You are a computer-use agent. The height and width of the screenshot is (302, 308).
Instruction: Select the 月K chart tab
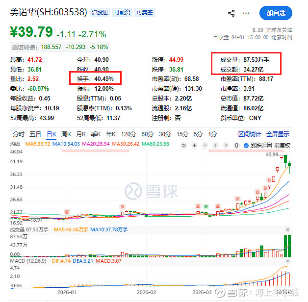[x=81, y=134]
